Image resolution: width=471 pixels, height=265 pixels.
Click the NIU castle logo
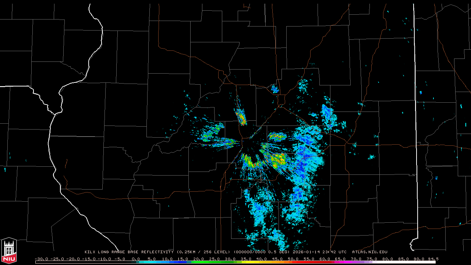(9, 250)
